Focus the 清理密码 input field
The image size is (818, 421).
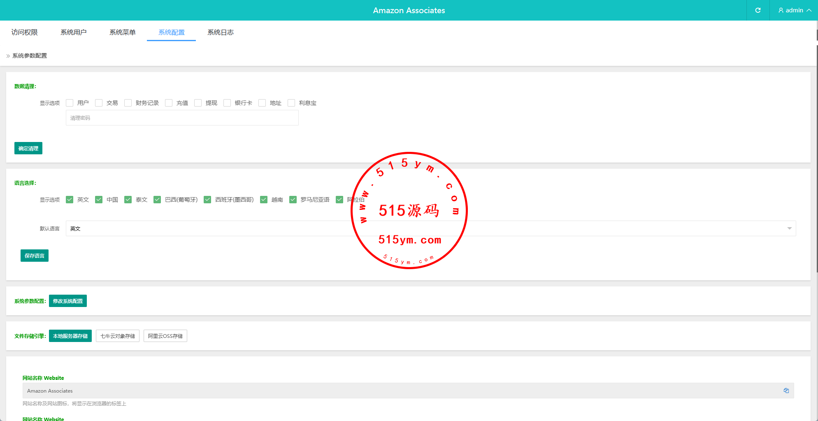[x=182, y=118]
